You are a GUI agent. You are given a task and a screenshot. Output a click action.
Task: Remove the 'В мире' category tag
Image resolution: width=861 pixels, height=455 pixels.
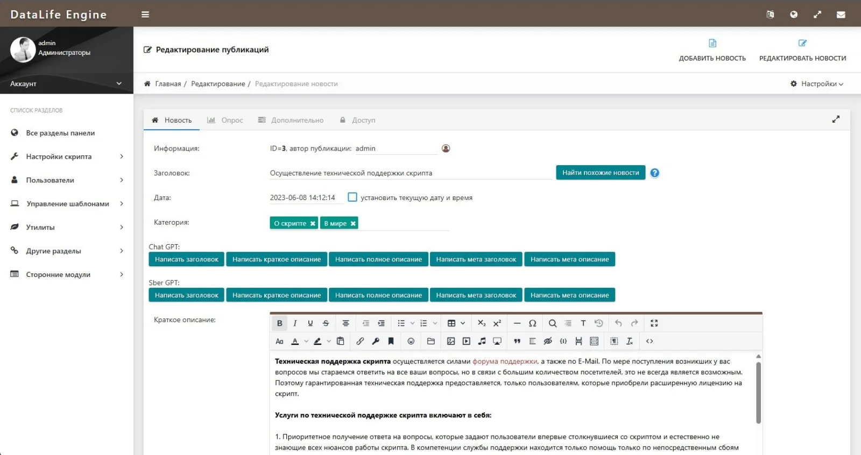[353, 224]
